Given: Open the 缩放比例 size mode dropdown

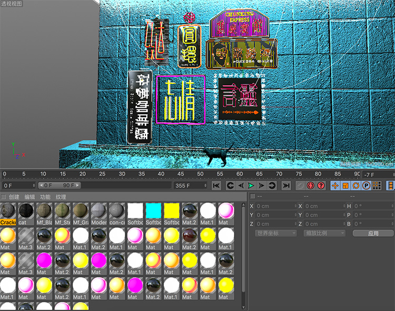Looking at the screenshot, I should [x=324, y=233].
